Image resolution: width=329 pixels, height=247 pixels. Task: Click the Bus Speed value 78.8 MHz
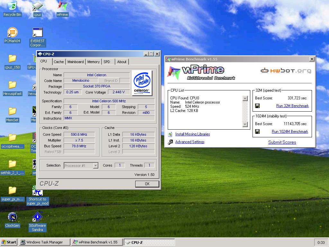(x=79, y=146)
